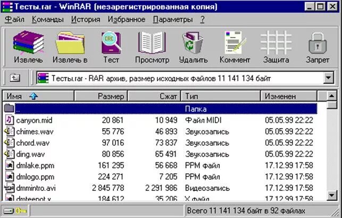Viewport: 342px width, 218px height.
Task: Click the chimes.wav speaker icon
Action: coord(9,131)
